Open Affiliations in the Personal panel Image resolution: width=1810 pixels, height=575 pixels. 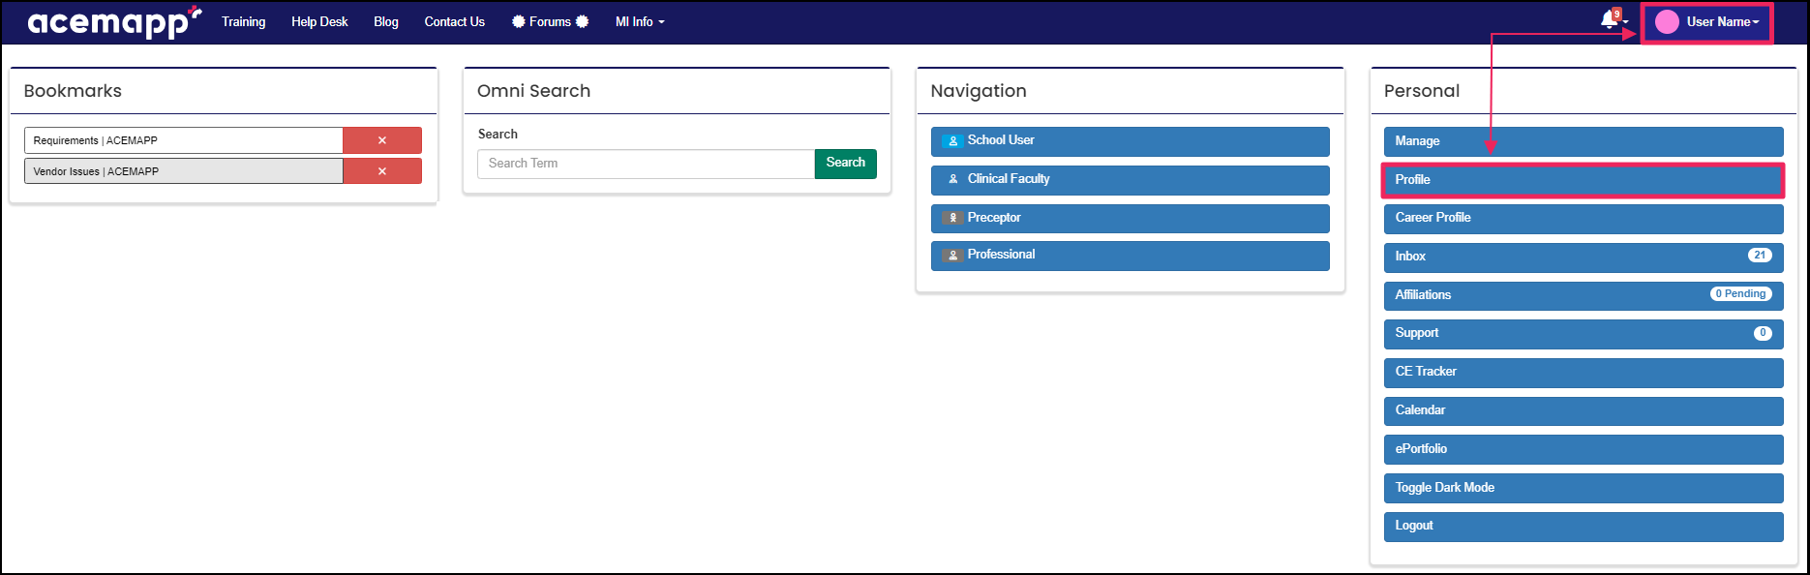(1584, 295)
